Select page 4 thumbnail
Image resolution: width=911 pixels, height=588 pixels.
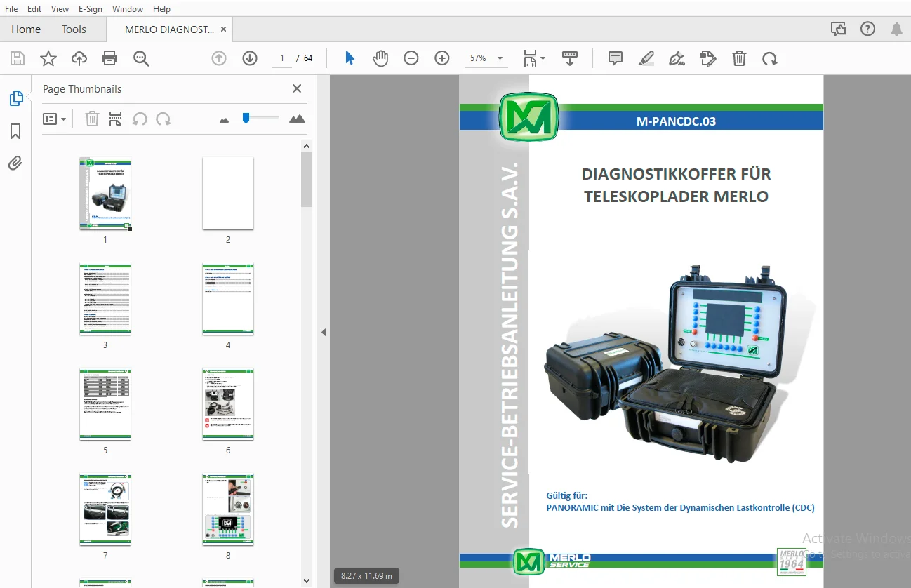228,300
